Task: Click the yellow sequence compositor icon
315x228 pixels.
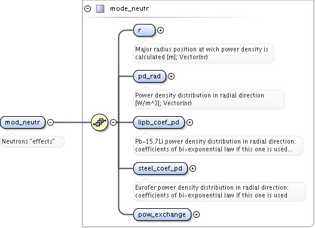Action: 99,122
